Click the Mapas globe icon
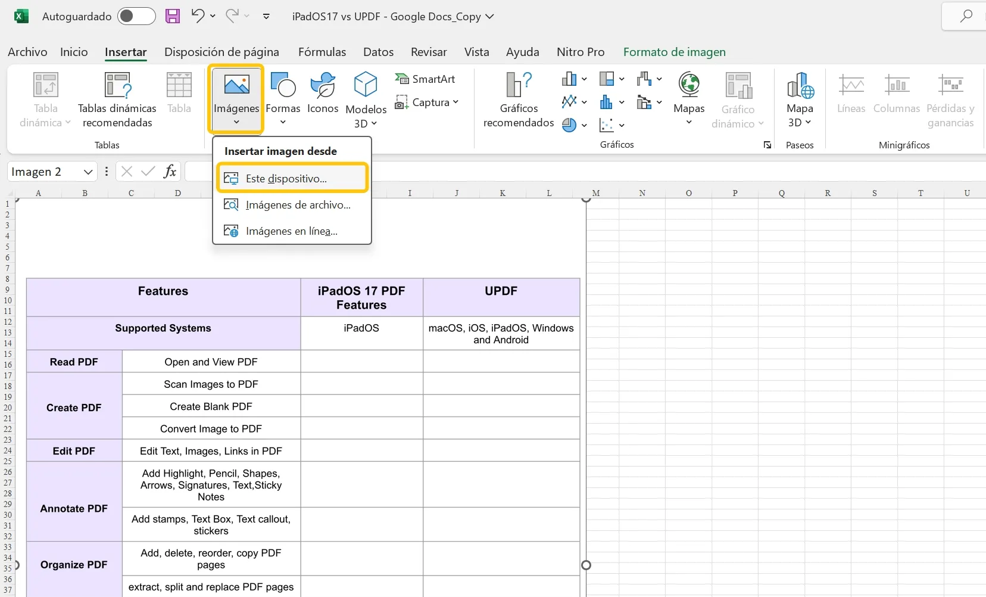Viewport: 986px width, 597px height. pyautogui.click(x=689, y=84)
